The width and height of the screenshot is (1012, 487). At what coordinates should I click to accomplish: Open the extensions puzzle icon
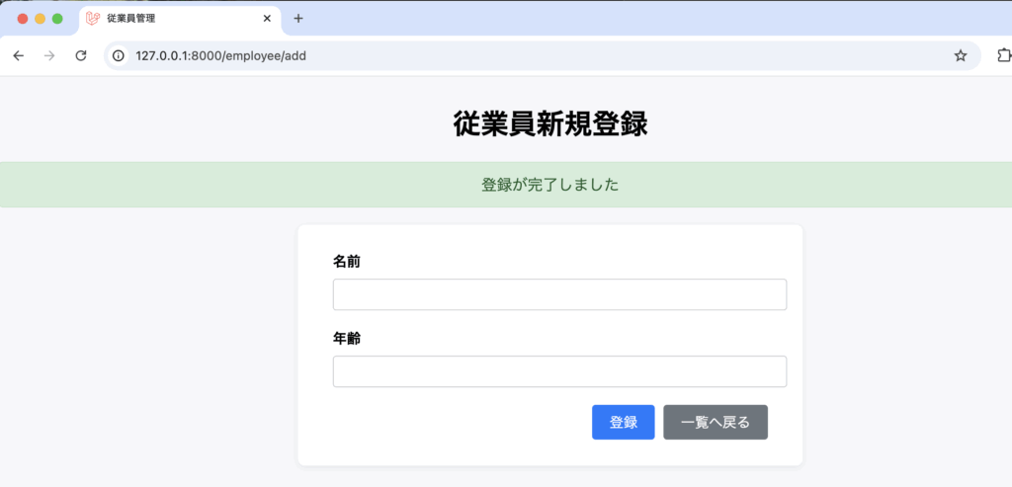click(1002, 56)
